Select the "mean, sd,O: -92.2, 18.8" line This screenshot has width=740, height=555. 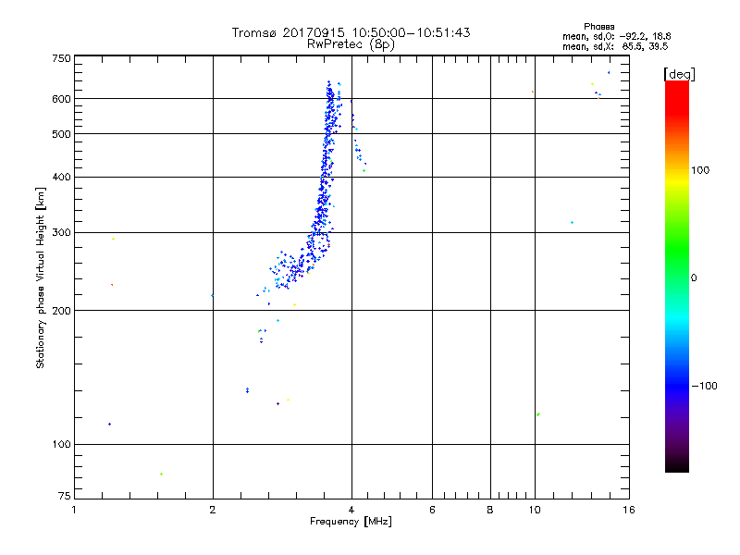(x=616, y=37)
